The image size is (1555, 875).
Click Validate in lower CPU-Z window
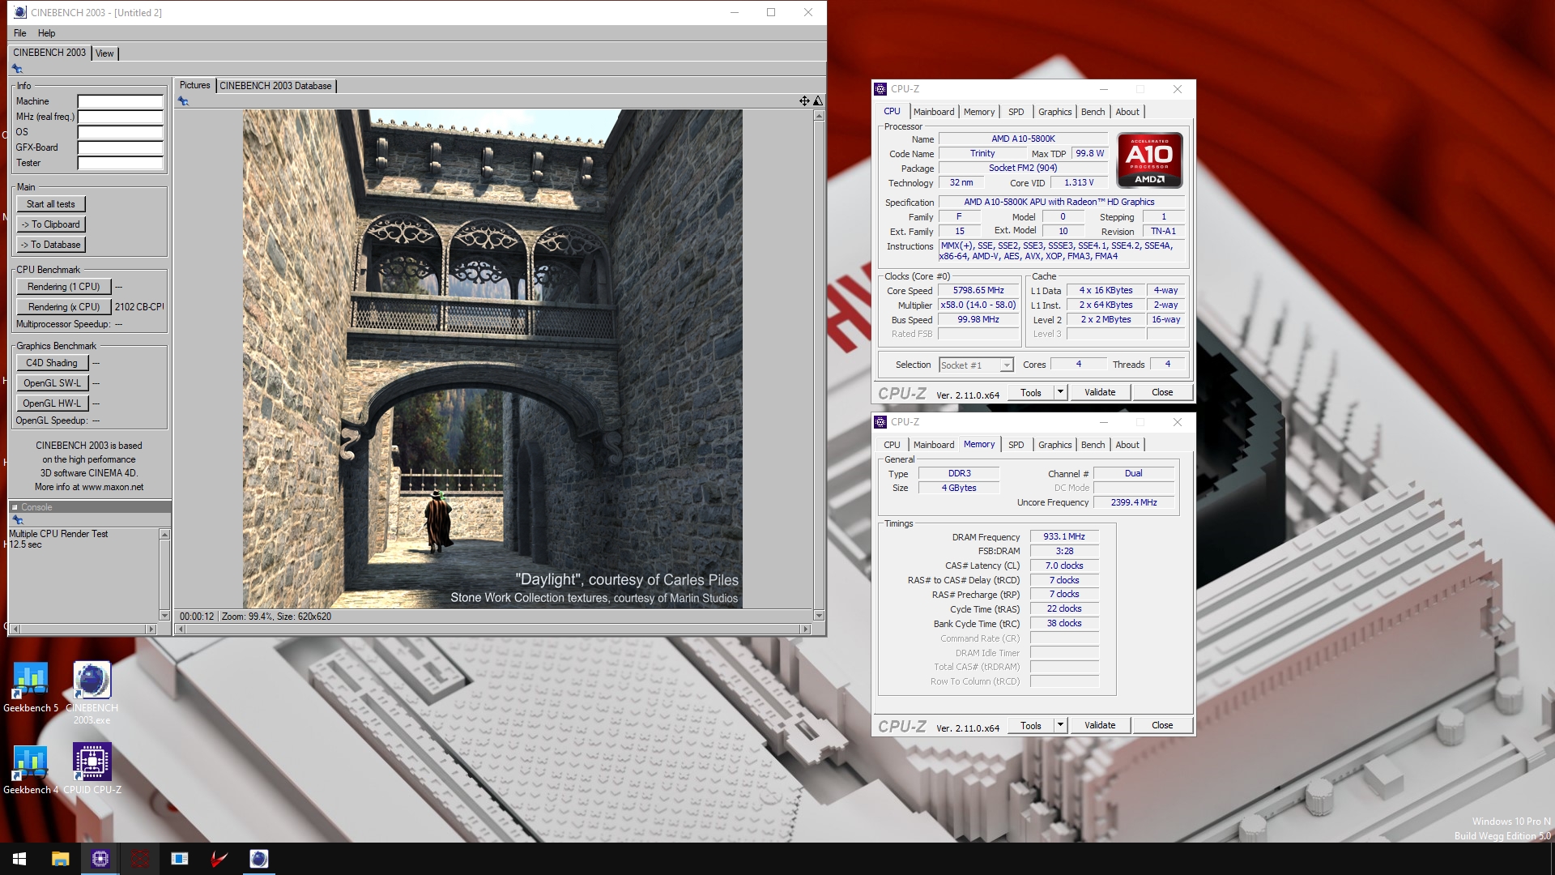coord(1100,725)
